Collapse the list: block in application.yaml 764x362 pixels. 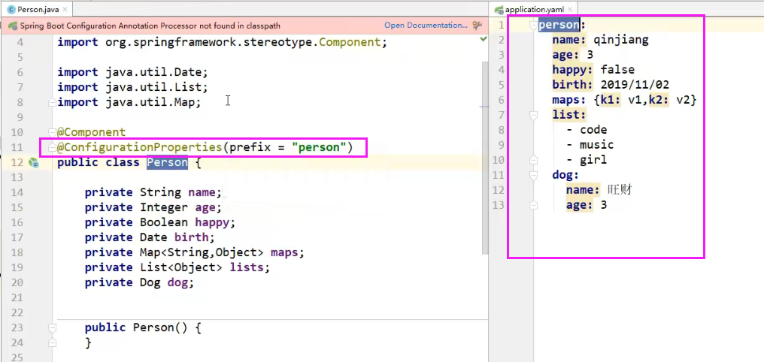pyautogui.click(x=533, y=116)
